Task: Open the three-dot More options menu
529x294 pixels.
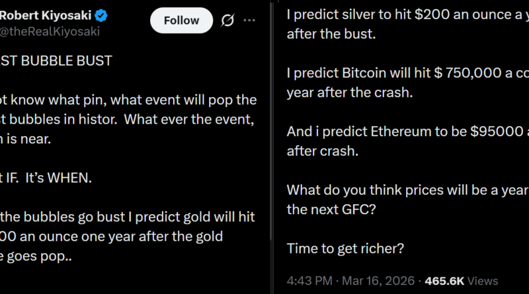Action: click(x=249, y=21)
